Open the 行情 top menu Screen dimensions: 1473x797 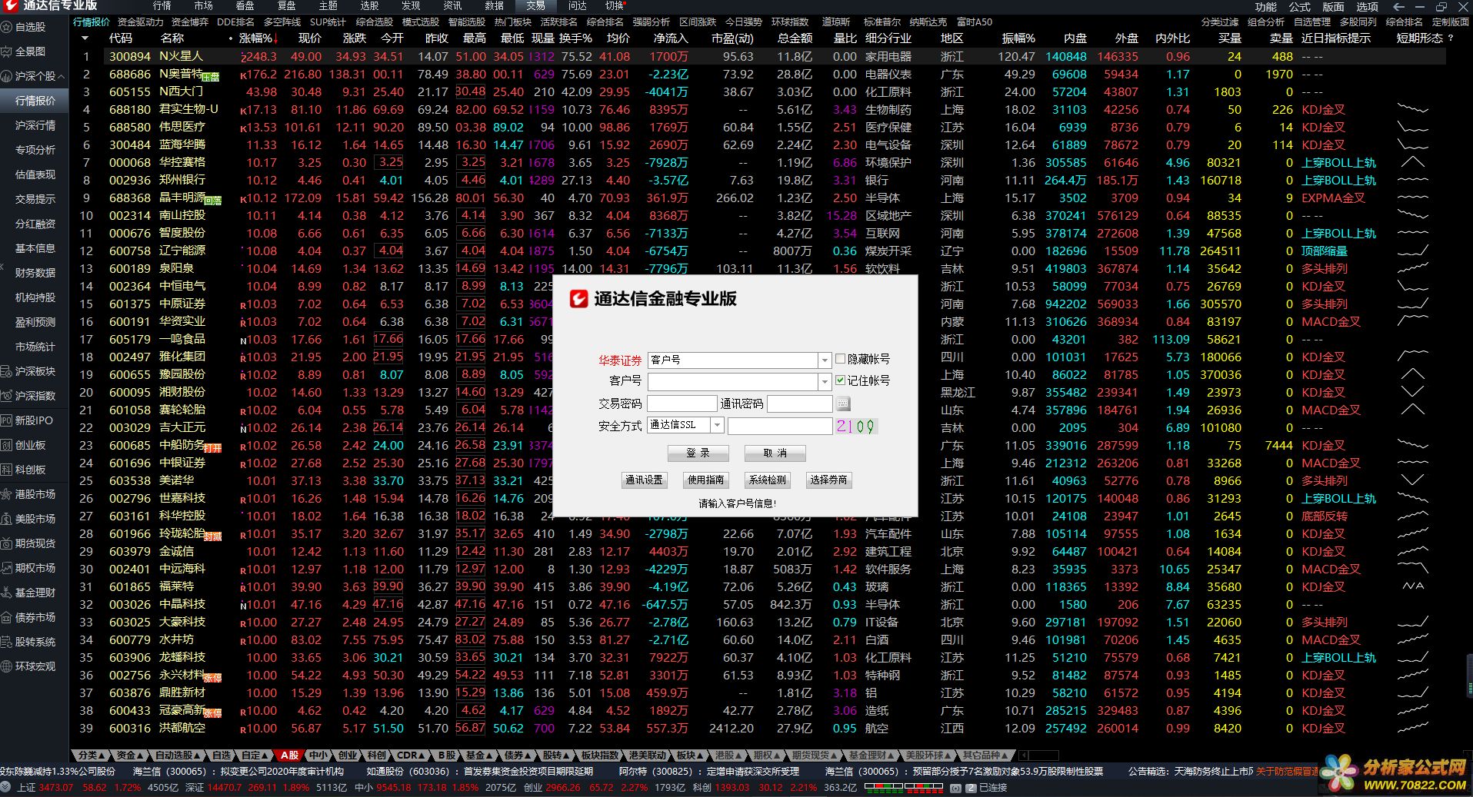[162, 5]
